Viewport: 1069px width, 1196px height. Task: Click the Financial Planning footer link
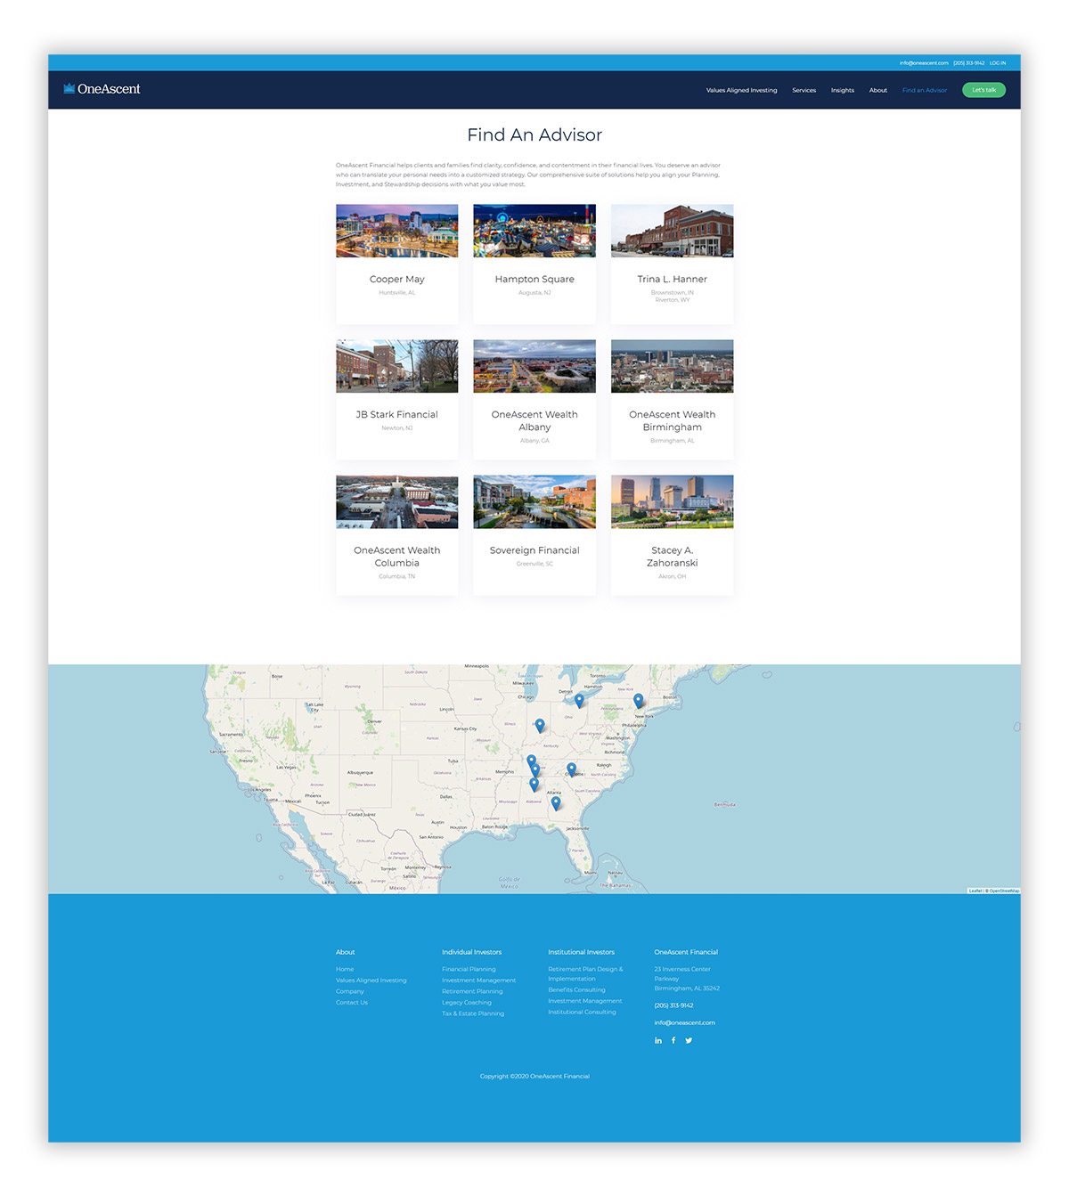(x=469, y=970)
